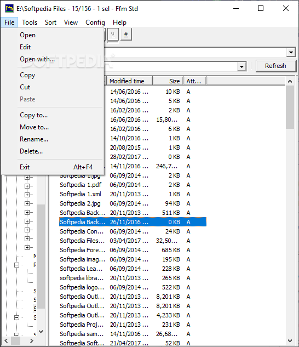The image size is (299, 347).
Task: Select the file 'Softpedia sam...'
Action: tap(82, 334)
